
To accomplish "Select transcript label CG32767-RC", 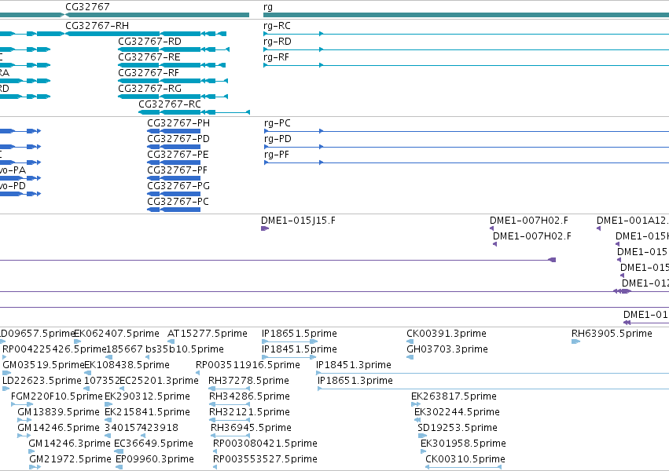I will tap(170, 104).
